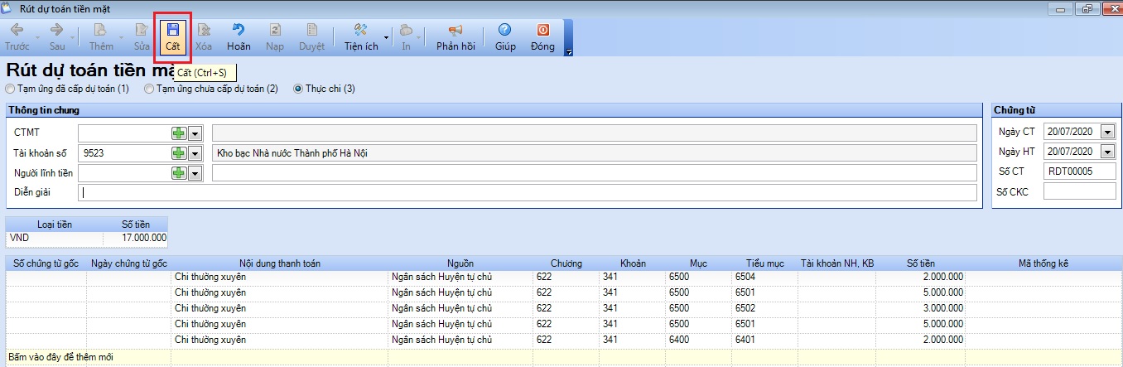Click the Duyệt (browse) toolbar icon

tap(311, 30)
